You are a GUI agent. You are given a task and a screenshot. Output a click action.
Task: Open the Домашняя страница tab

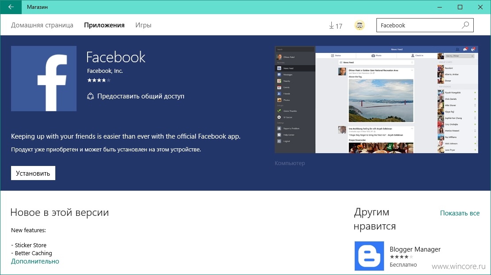(x=42, y=25)
